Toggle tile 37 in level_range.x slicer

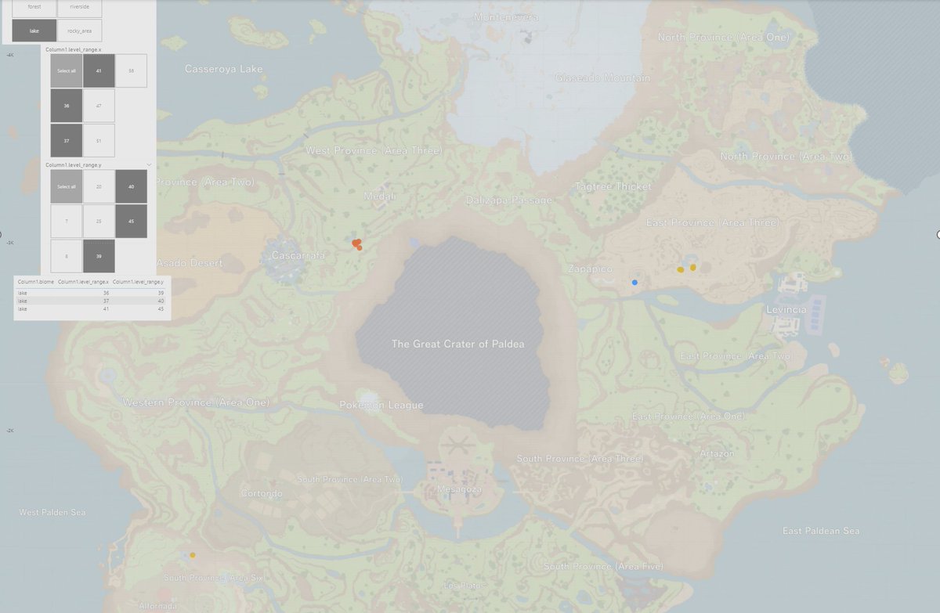pos(67,140)
